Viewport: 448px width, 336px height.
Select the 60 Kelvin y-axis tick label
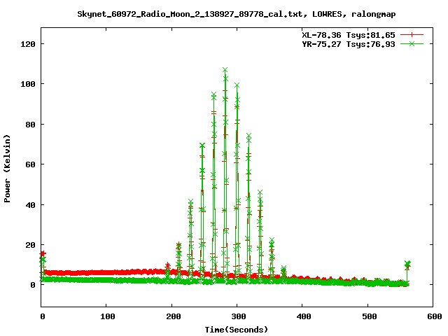(30, 164)
